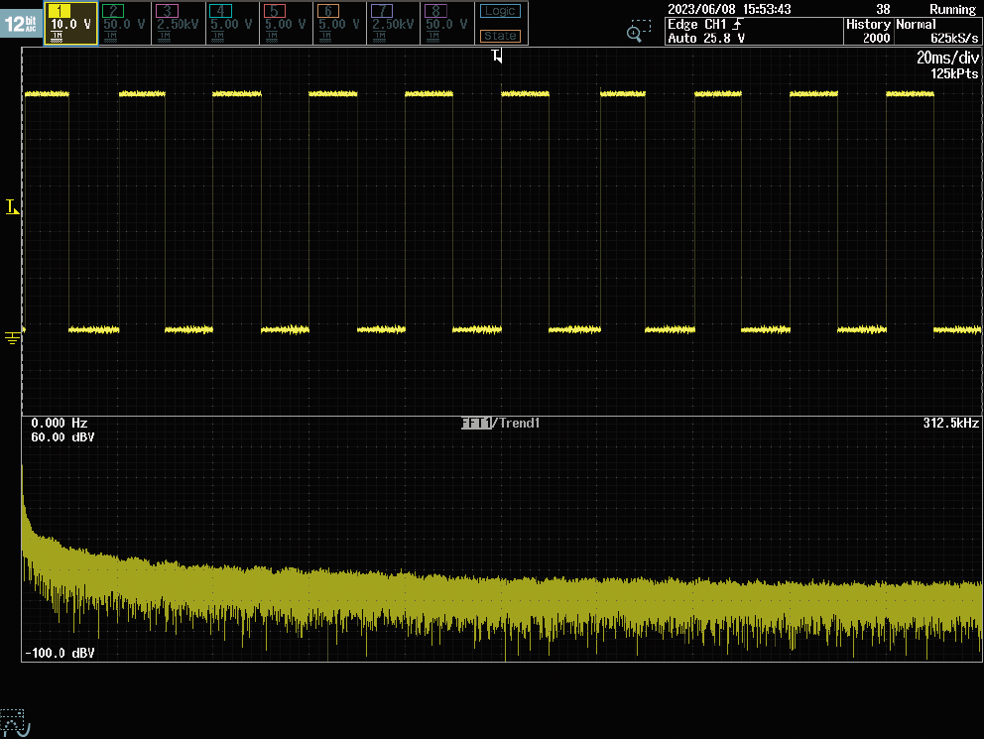This screenshot has width=984, height=739.
Task: Turn on channel 7 at 2.50kV
Action: pos(393,23)
